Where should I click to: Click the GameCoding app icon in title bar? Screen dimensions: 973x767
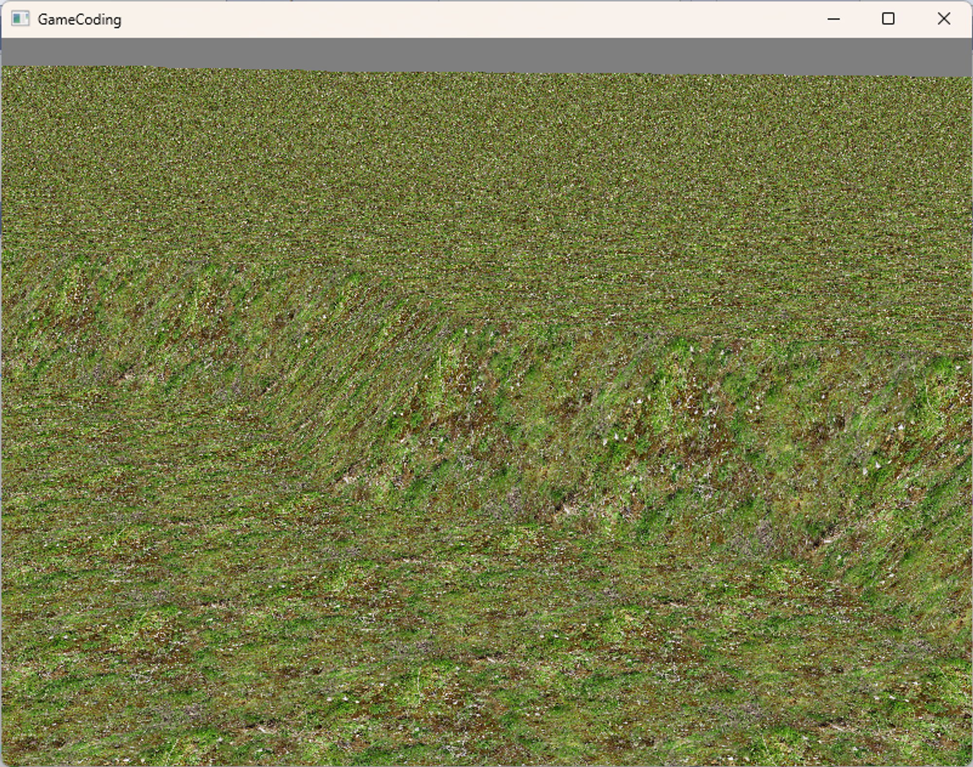click(20, 19)
